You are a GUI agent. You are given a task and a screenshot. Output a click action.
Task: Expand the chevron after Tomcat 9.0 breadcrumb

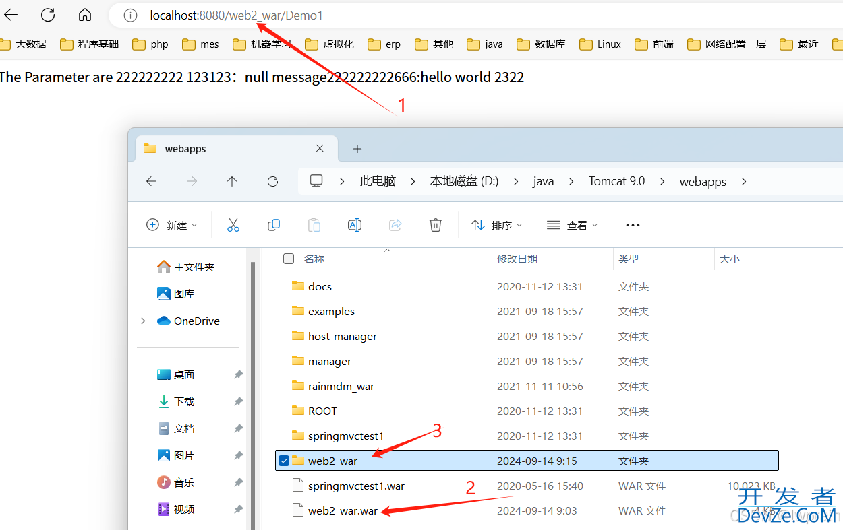click(662, 181)
